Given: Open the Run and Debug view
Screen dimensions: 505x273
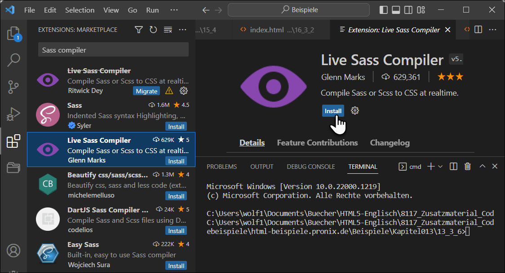Looking at the screenshot, I should click(x=13, y=113).
